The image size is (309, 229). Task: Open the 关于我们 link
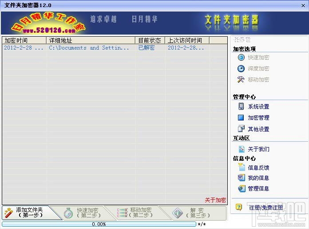click(x=258, y=149)
